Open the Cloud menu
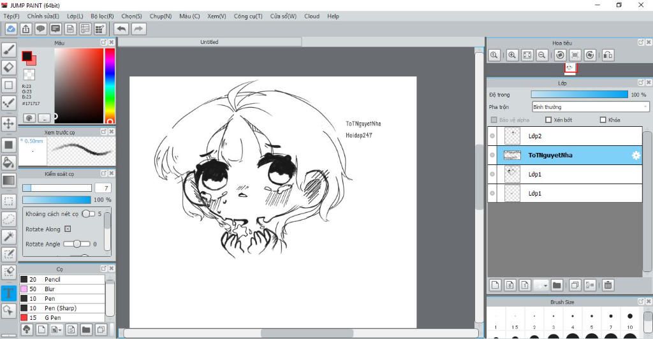Image resolution: width=653 pixels, height=339 pixels. (x=311, y=16)
